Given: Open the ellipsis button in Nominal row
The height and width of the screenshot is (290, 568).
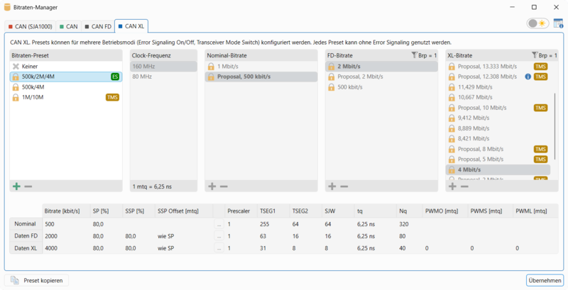Looking at the screenshot, I should (219, 224).
